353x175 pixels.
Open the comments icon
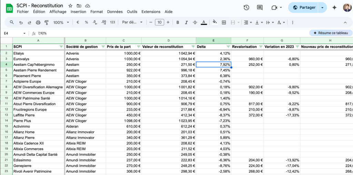(x=260, y=8)
